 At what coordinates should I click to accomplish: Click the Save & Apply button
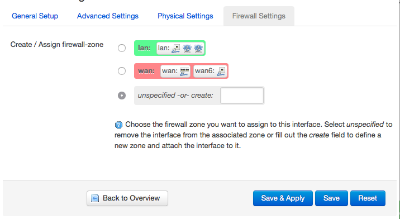[283, 198]
